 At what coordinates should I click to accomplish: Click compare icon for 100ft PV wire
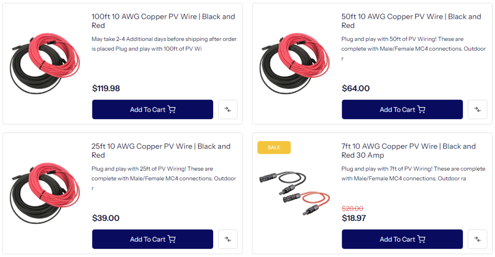point(228,109)
